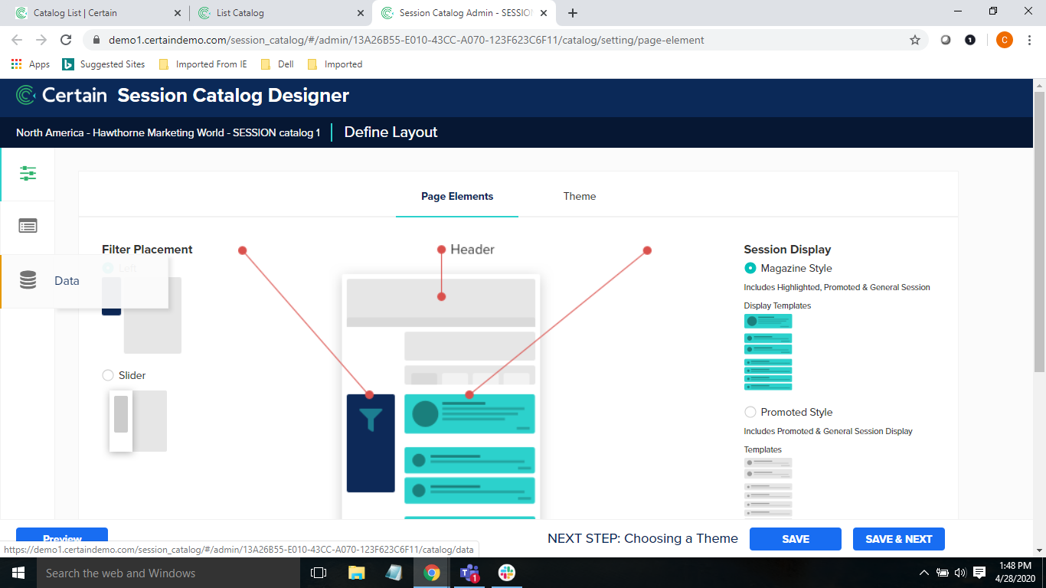Select Promoted Style session display
The image size is (1046, 588).
pos(750,412)
